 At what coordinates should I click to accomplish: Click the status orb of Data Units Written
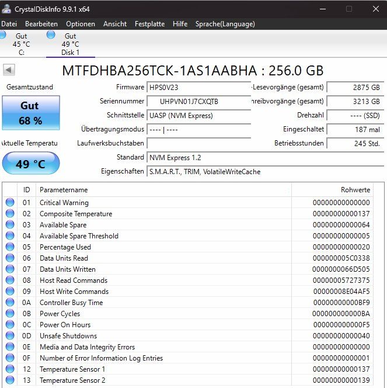[x=10, y=269]
